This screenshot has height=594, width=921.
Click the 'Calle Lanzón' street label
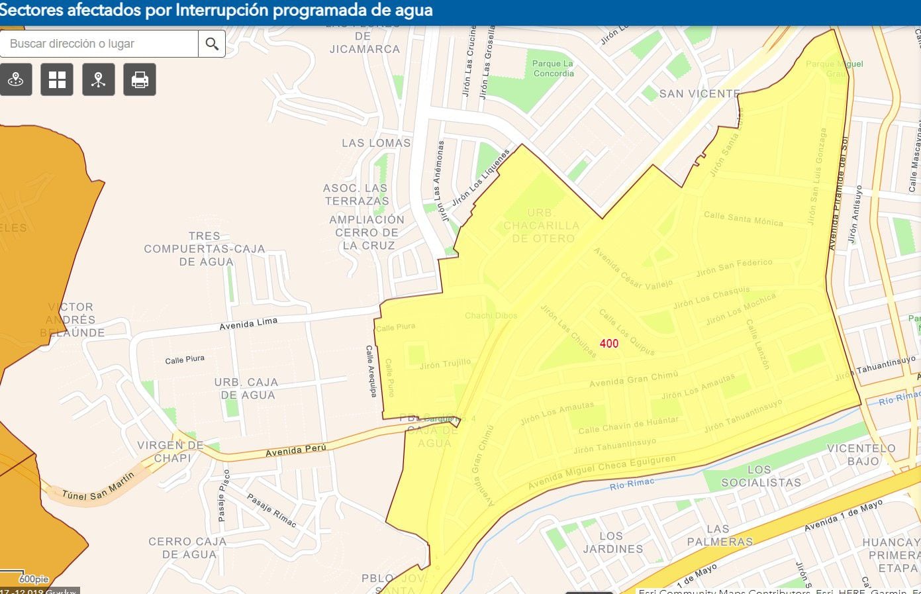click(x=758, y=344)
